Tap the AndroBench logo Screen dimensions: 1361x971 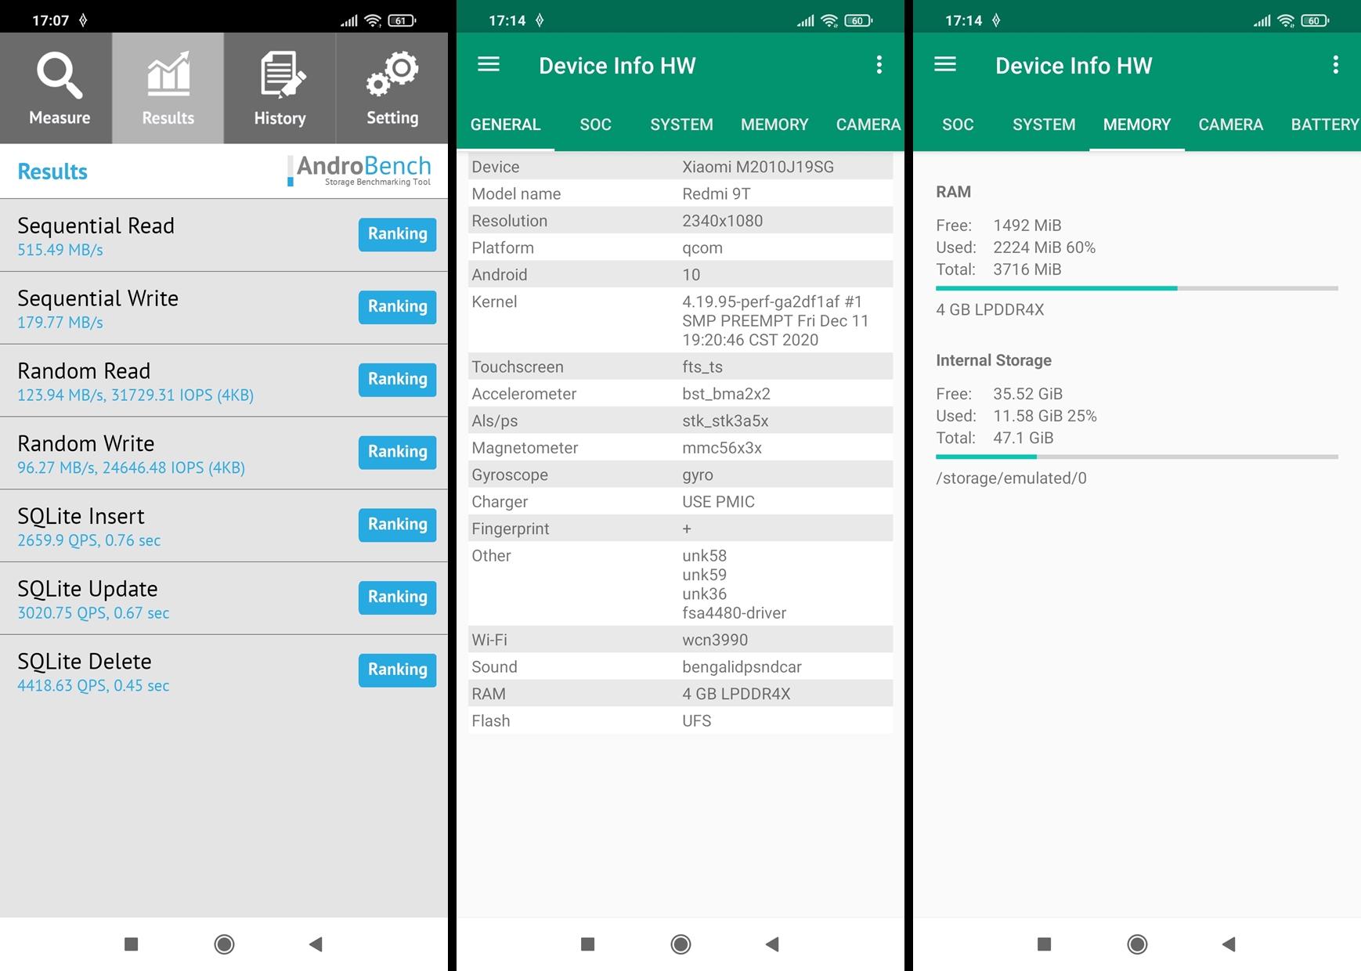coord(359,171)
